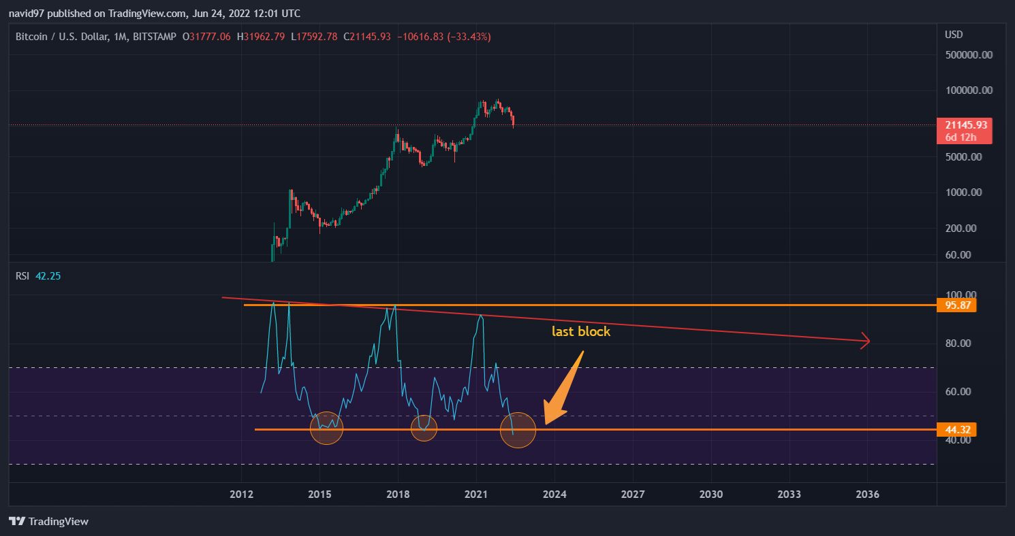
Task: Click the 95.87 RSI level label
Action: [957, 305]
